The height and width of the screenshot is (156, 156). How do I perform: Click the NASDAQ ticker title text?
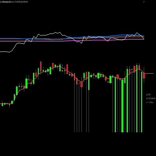14,2
